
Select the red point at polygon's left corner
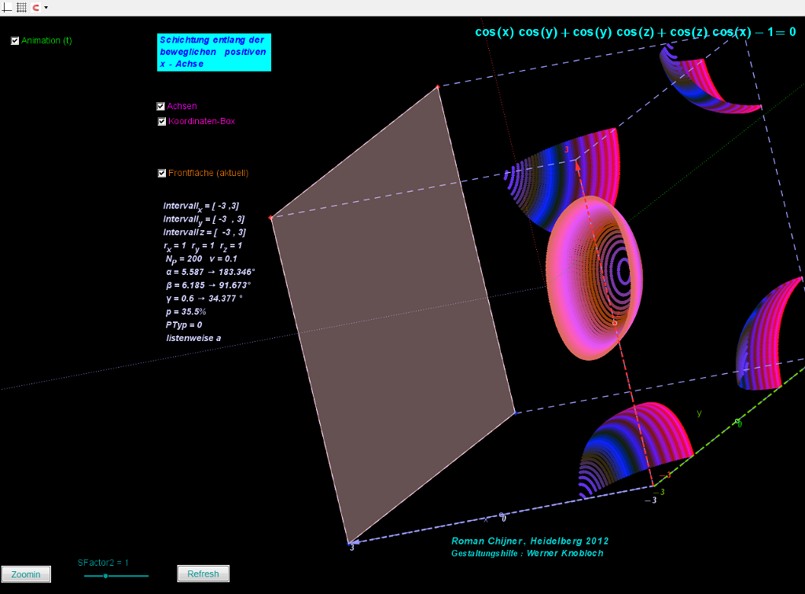[x=270, y=218]
